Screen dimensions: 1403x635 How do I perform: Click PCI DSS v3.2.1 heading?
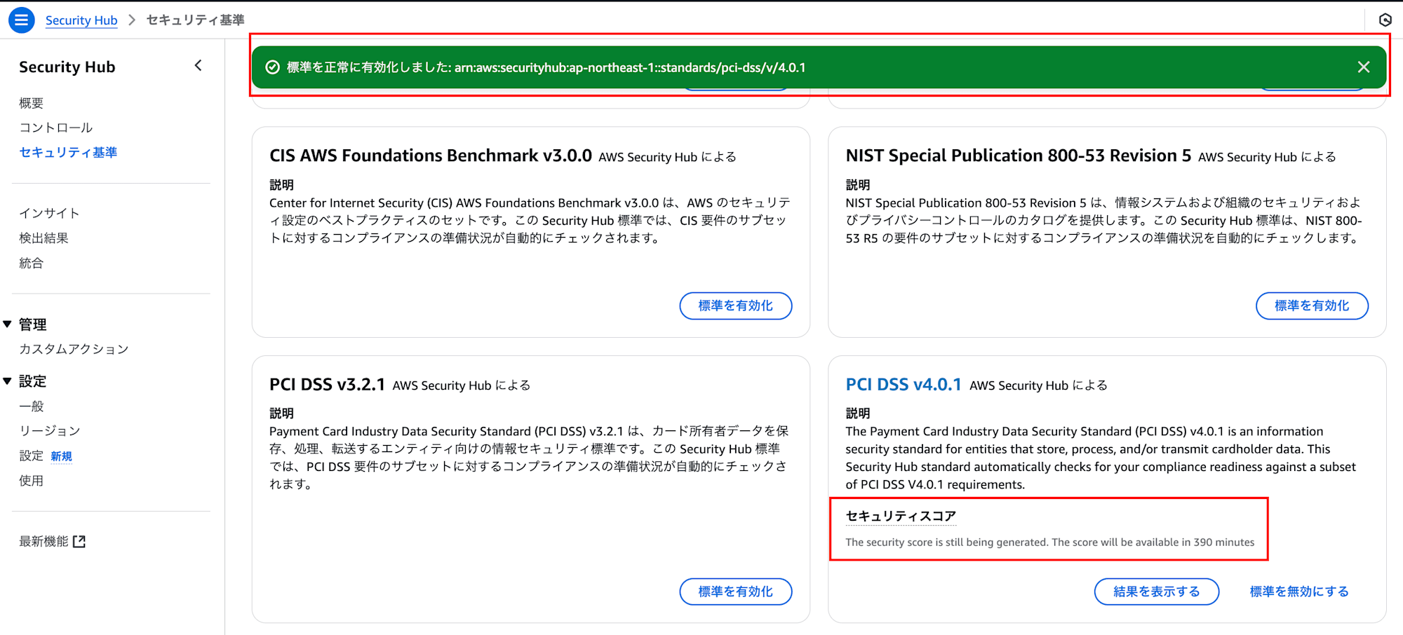pyautogui.click(x=328, y=384)
